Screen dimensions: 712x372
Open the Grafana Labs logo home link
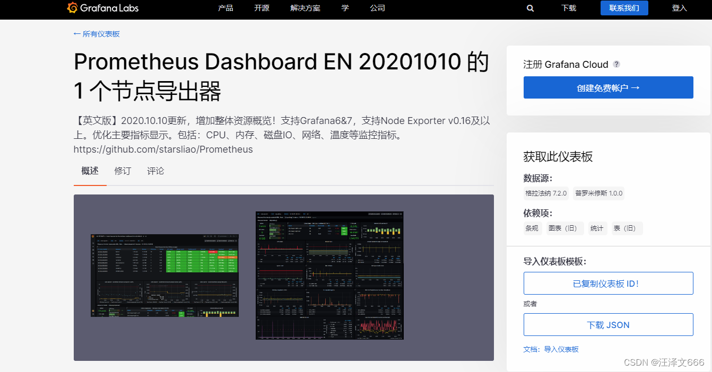[103, 8]
